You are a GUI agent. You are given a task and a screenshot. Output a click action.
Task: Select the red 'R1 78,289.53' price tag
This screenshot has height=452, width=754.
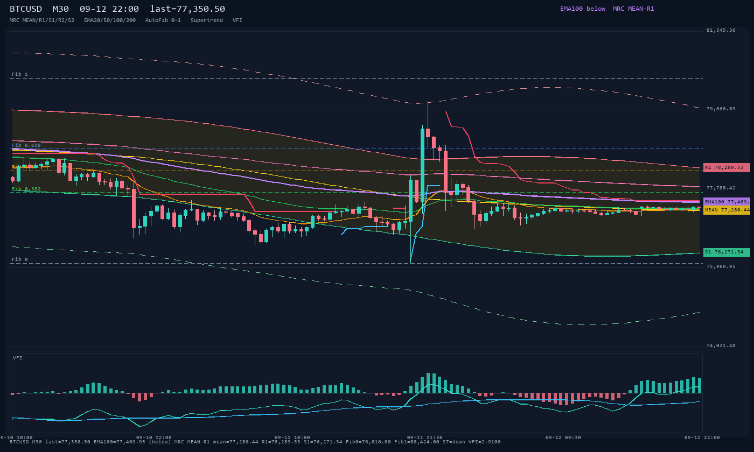click(x=727, y=167)
